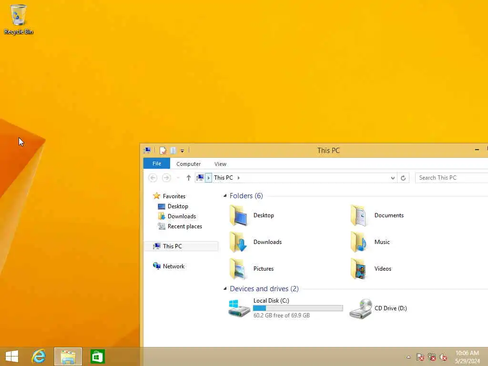
Task: Go back with the Back arrow
Action: [152, 178]
